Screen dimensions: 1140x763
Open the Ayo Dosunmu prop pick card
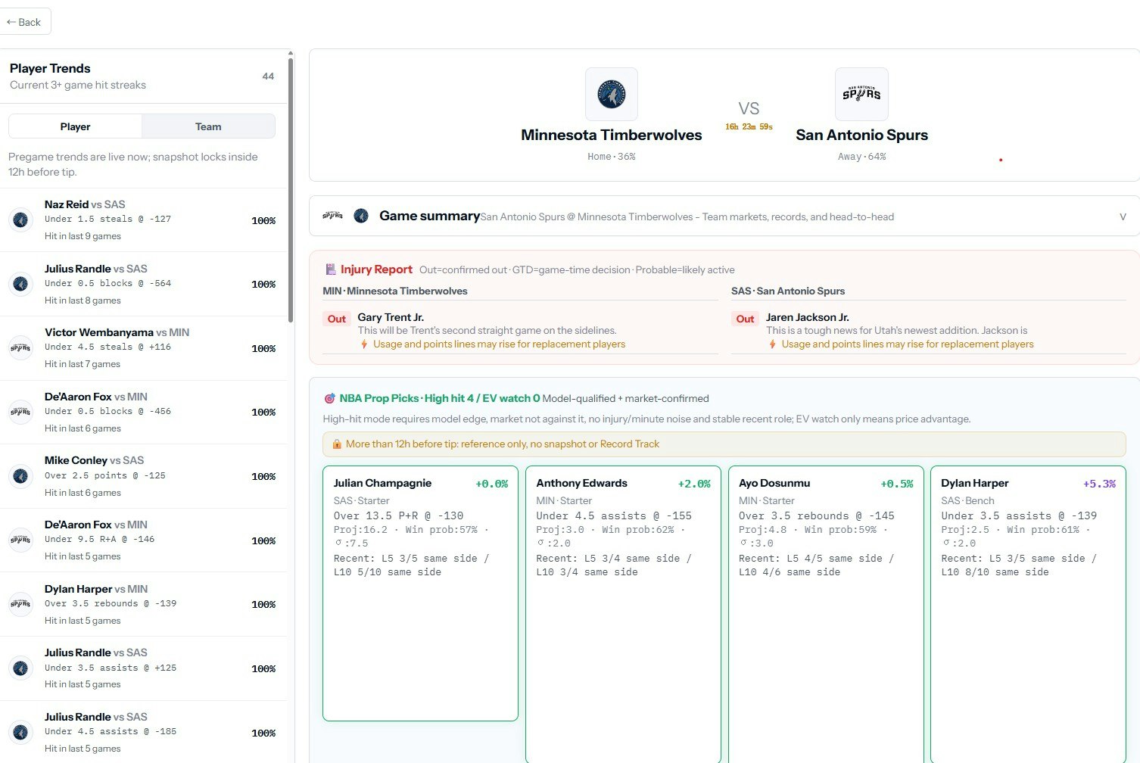[825, 615]
